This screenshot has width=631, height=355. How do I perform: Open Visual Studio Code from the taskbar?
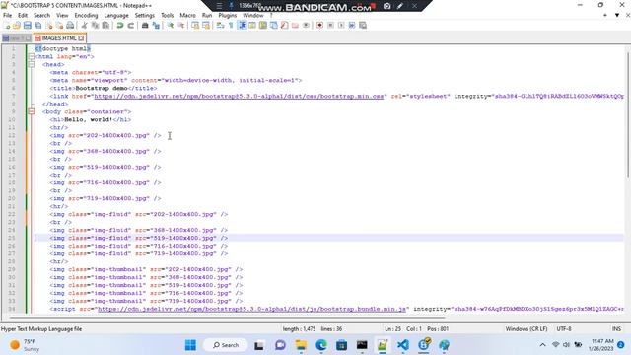pyautogui.click(x=403, y=345)
